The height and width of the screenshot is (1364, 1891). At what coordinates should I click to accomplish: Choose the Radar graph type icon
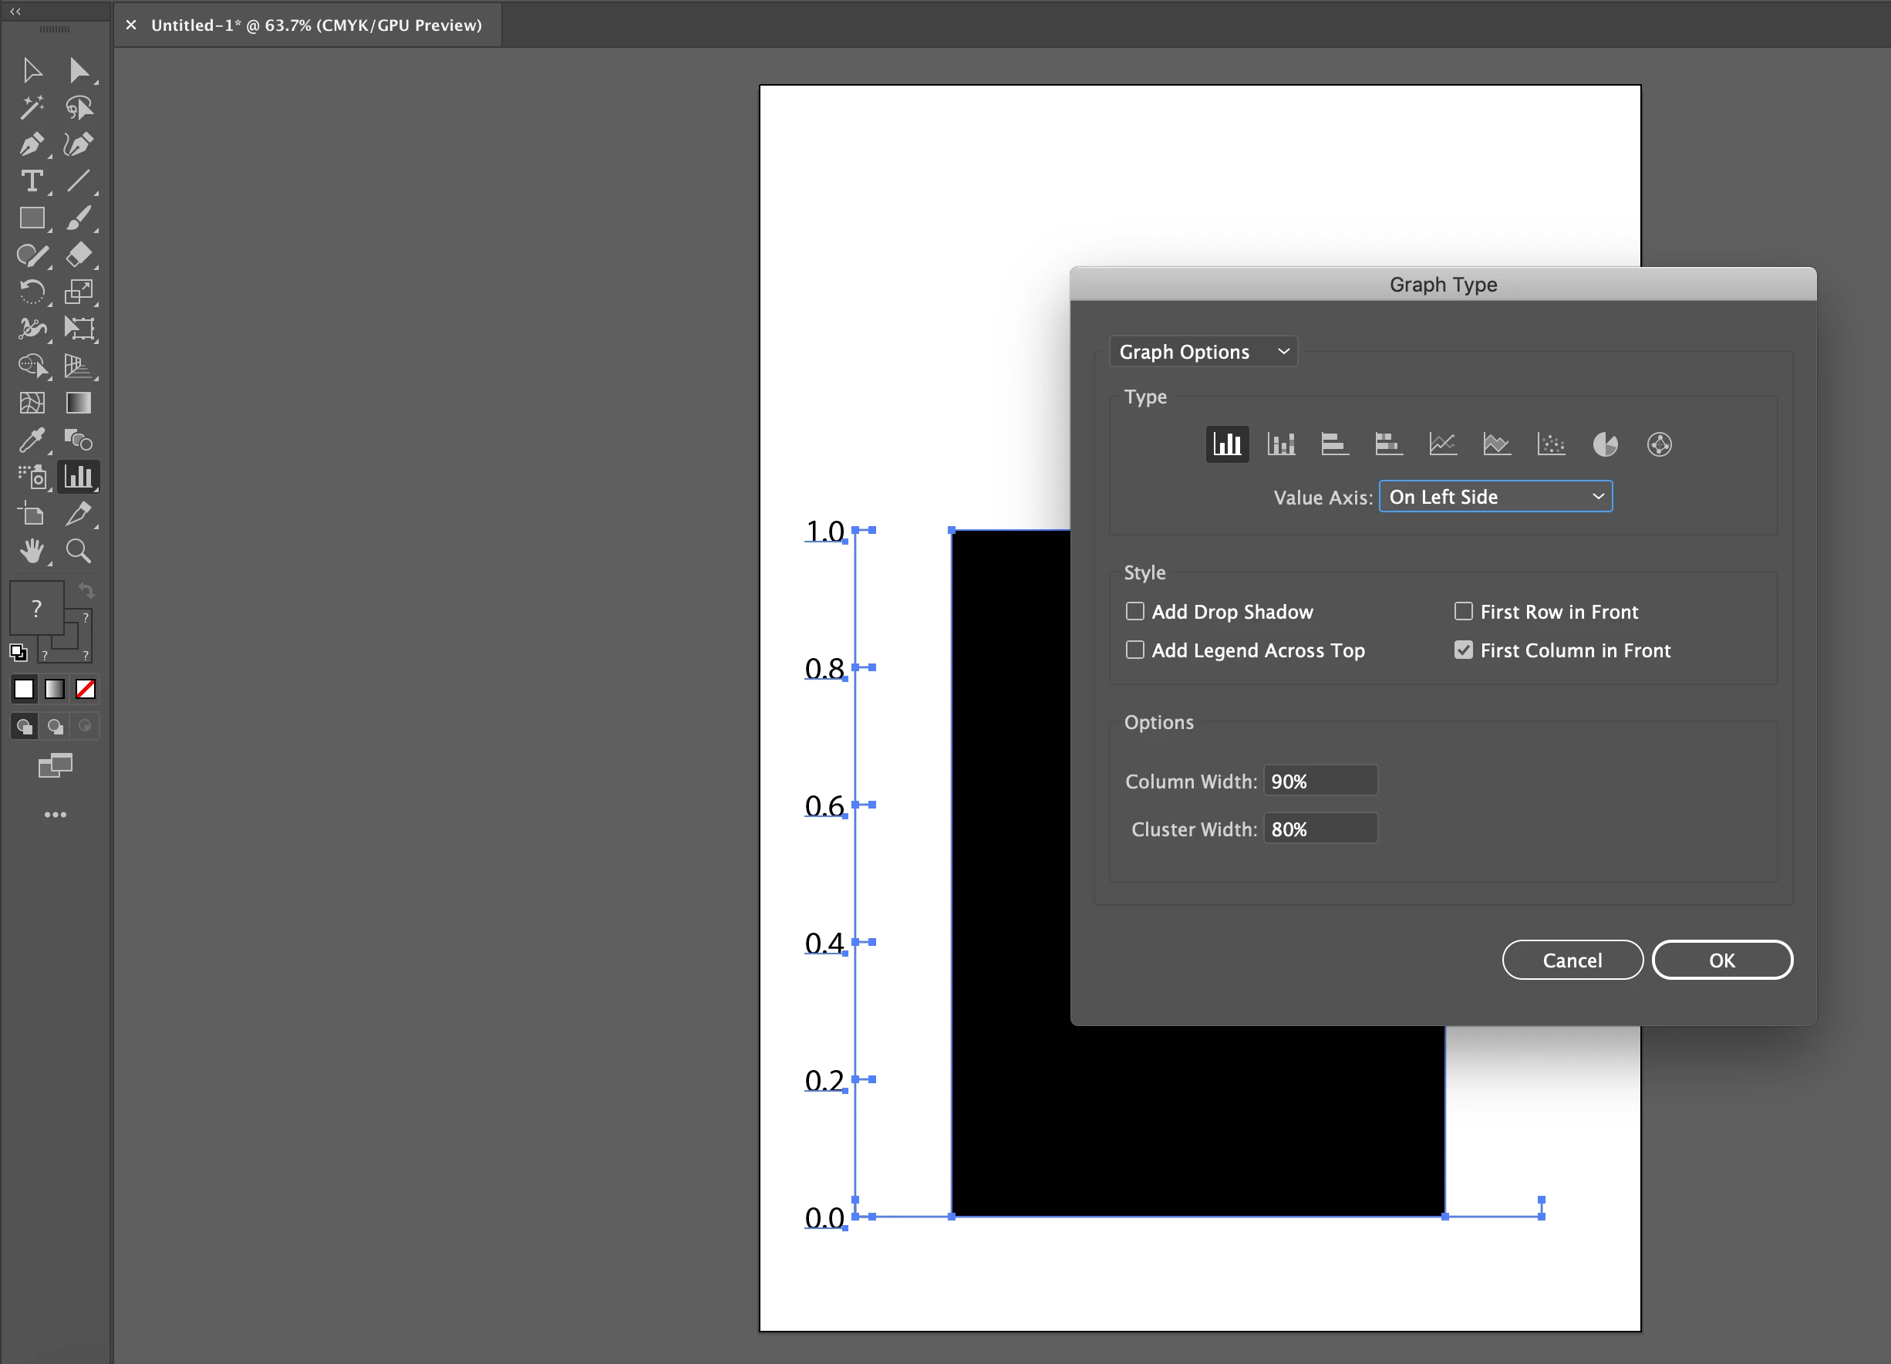[1659, 444]
